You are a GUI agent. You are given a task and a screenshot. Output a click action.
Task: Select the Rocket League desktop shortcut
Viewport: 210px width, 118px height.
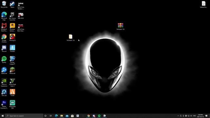tap(12, 60)
